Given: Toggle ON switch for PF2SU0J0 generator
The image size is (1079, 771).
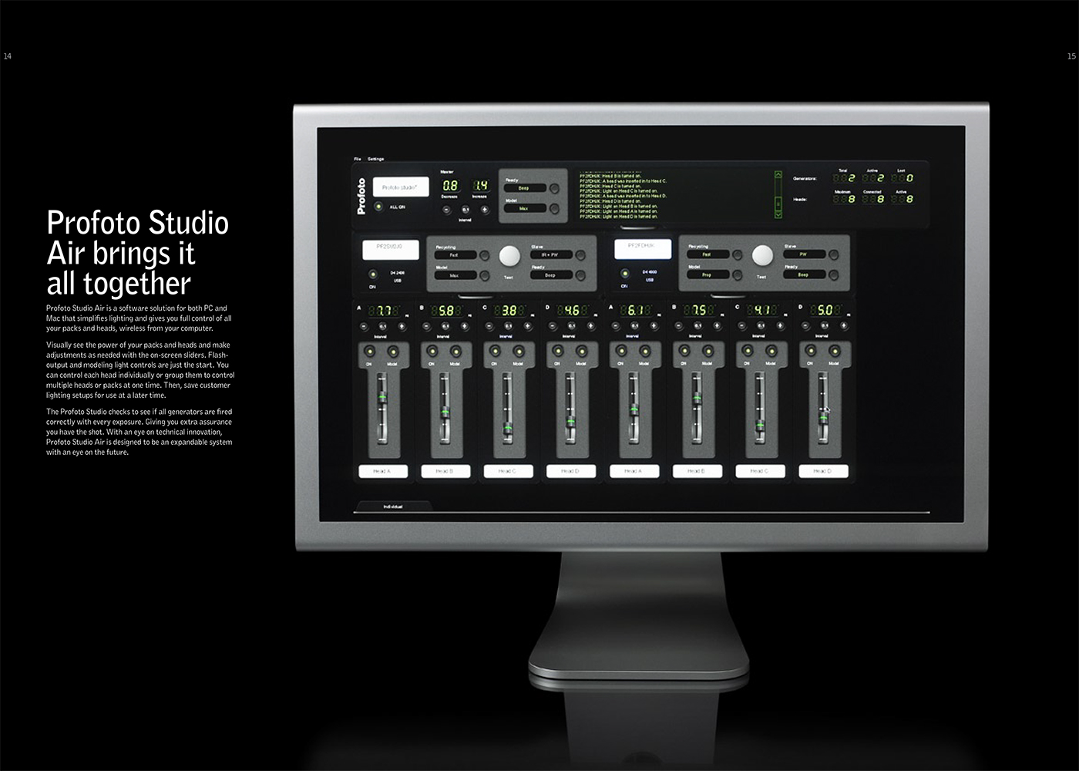Looking at the screenshot, I should pos(373,274).
